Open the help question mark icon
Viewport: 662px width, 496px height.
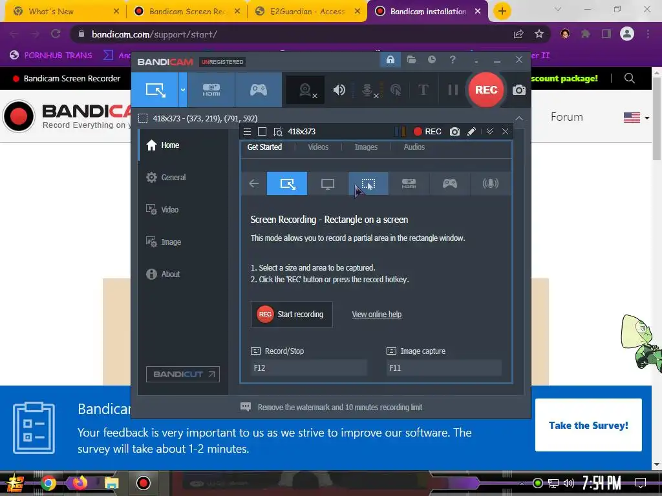[453, 60]
